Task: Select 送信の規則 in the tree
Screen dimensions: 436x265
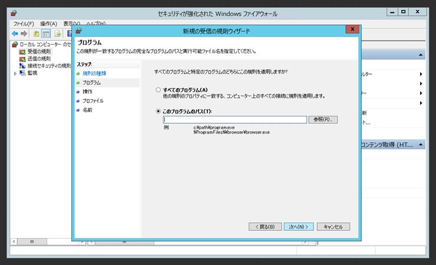Action: pos(39,59)
